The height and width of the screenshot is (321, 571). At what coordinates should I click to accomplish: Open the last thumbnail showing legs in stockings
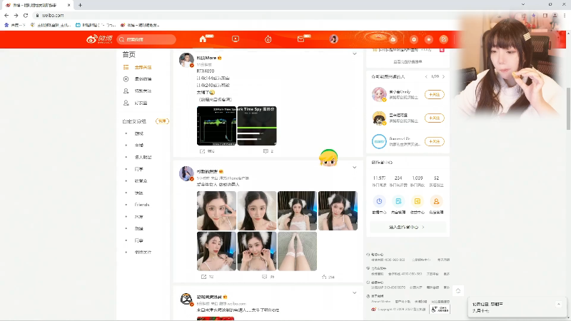297,252
